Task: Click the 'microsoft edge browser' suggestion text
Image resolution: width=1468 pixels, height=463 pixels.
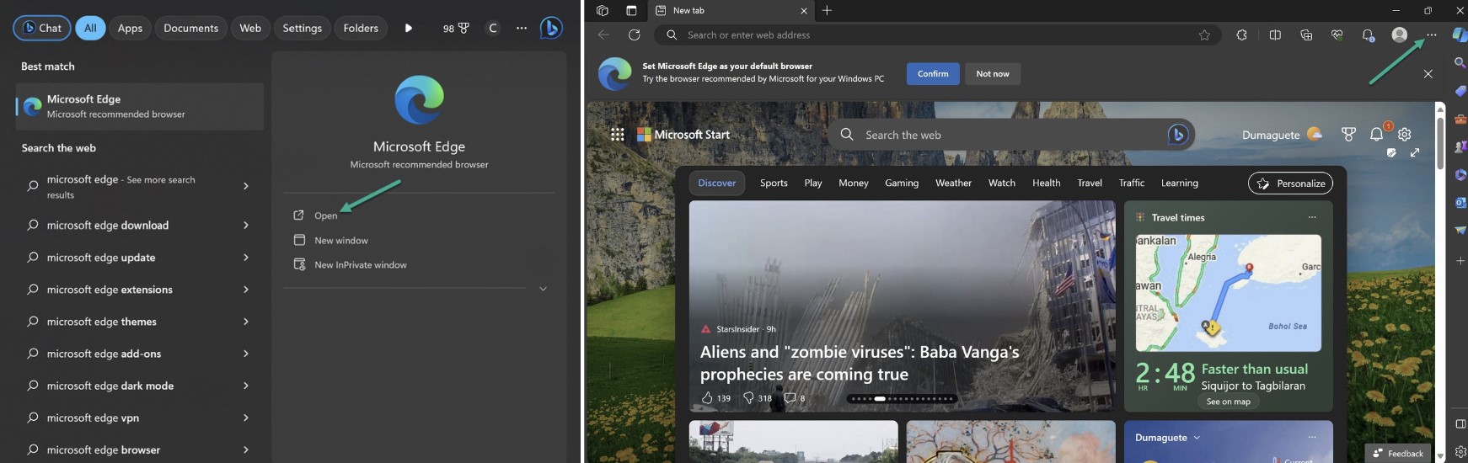Action: [104, 450]
